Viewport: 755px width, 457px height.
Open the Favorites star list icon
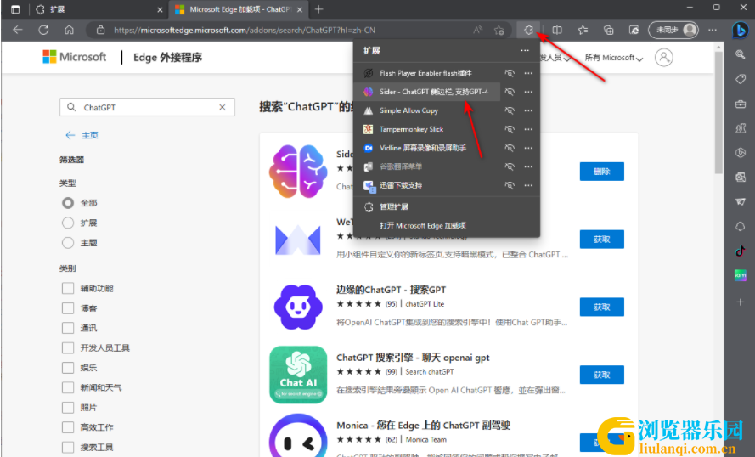pyautogui.click(x=583, y=30)
